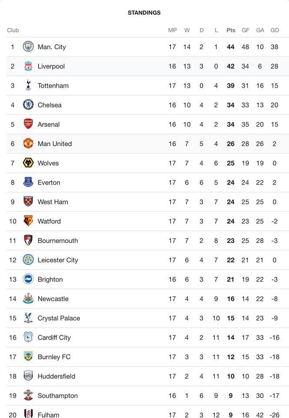Click the Liverpool club crest
The image size is (289, 418).
(x=28, y=66)
